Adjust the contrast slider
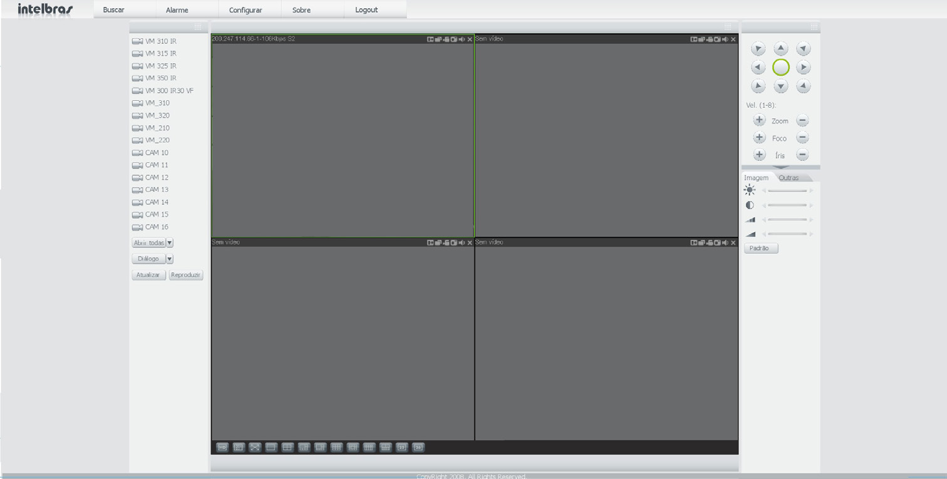 pyautogui.click(x=787, y=205)
